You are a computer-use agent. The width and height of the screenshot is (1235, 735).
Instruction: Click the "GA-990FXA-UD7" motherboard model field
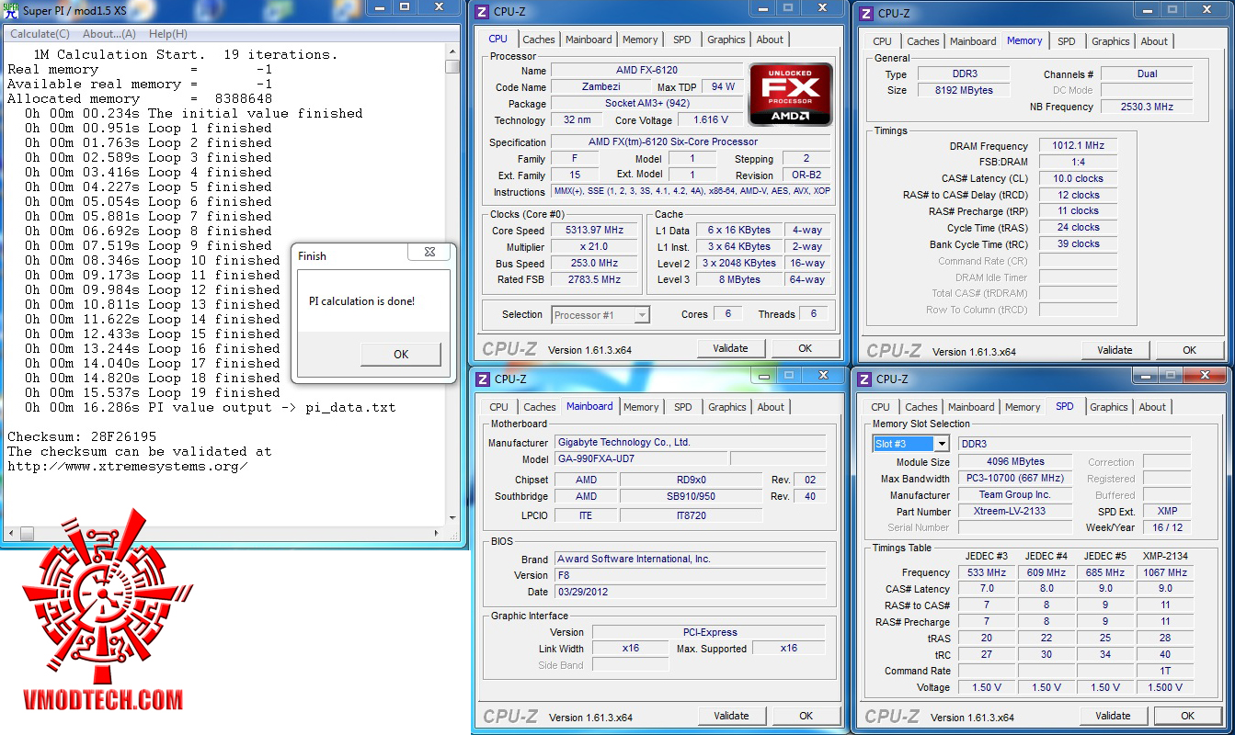coord(641,459)
